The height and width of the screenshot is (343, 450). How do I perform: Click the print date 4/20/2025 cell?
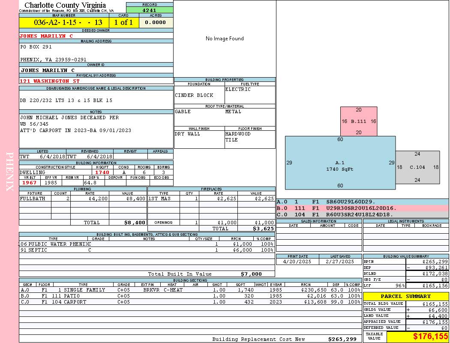click(297, 261)
